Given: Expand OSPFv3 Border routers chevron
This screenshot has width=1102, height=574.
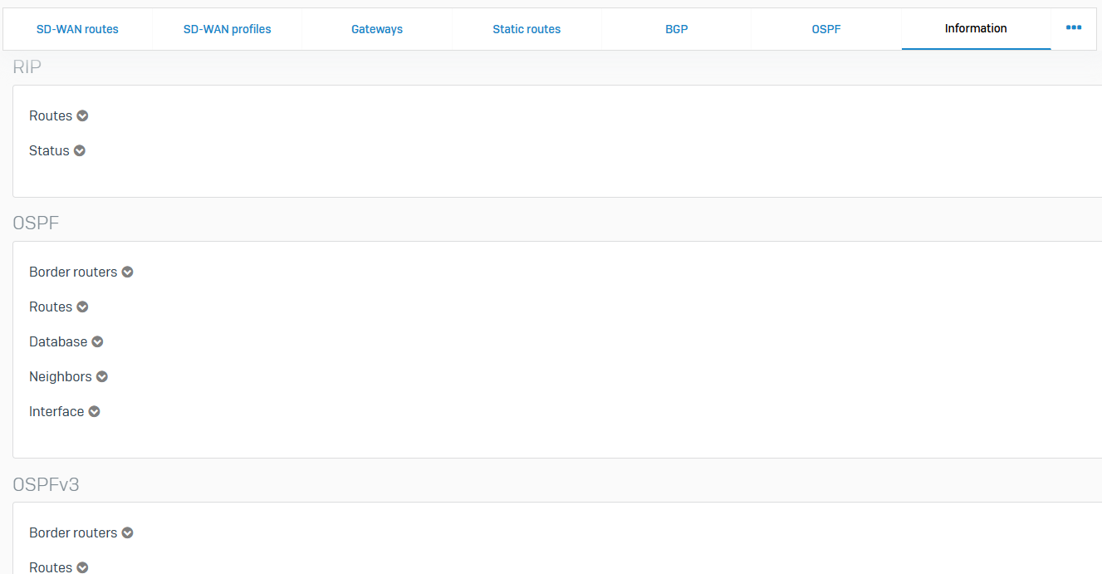Looking at the screenshot, I should (127, 533).
